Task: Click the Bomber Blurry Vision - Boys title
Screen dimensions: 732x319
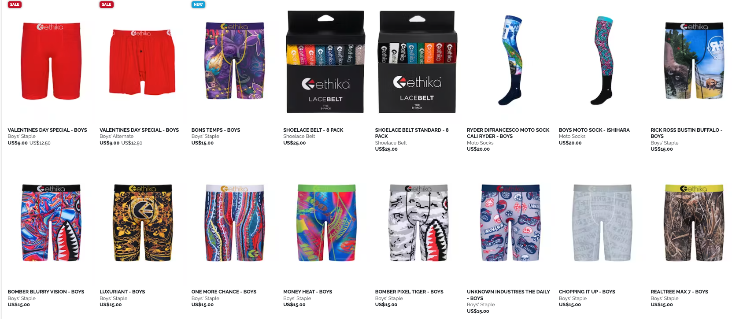Action: (46, 292)
